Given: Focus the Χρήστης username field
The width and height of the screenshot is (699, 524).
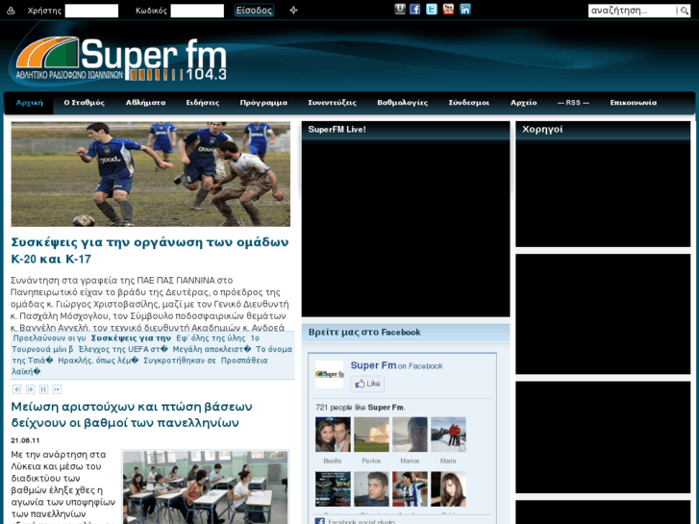Looking at the screenshot, I should (91, 11).
